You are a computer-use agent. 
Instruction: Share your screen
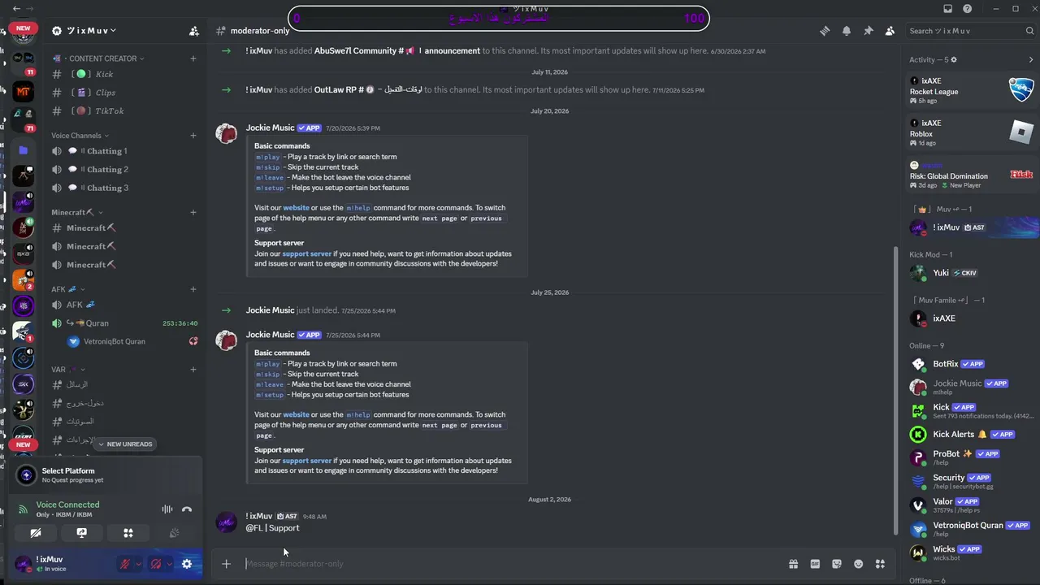[x=82, y=533]
